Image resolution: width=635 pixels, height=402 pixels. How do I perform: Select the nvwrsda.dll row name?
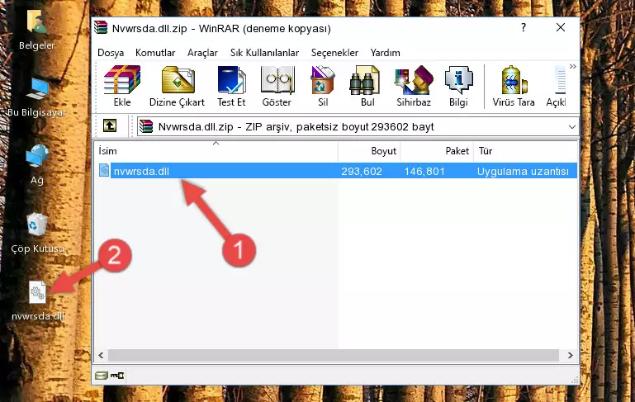point(141,171)
